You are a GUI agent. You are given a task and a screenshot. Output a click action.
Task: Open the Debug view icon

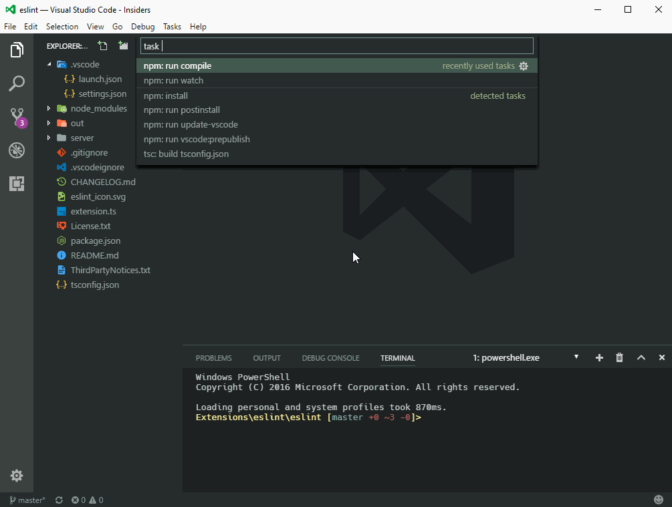click(x=17, y=150)
